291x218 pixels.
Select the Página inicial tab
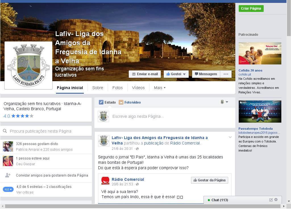tap(70, 88)
